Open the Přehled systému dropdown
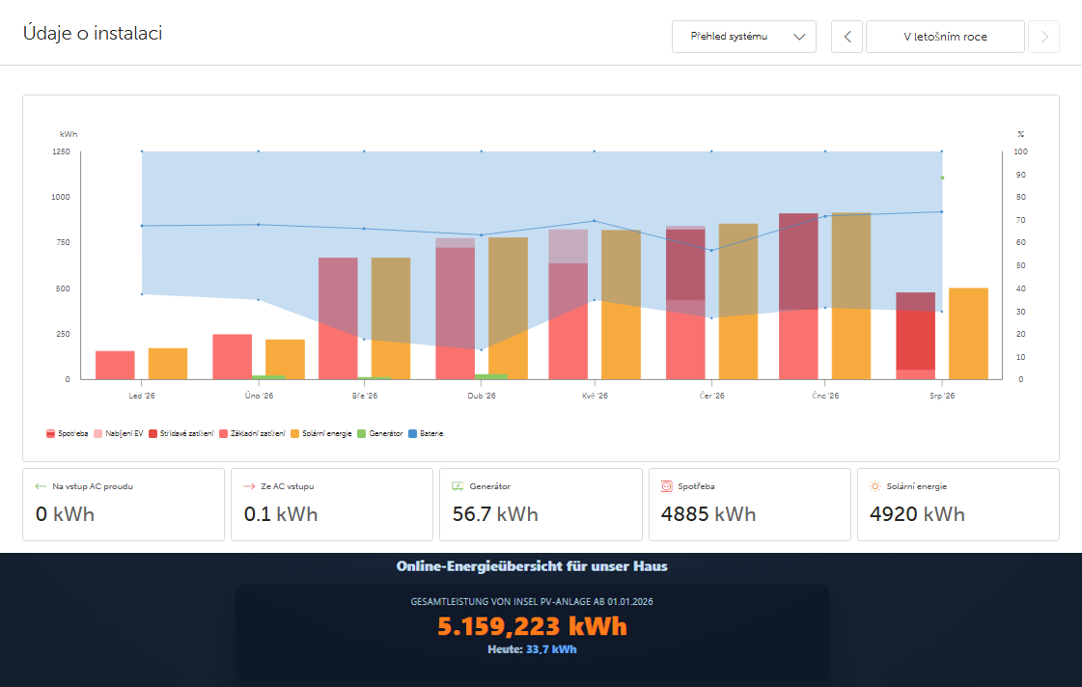Viewport: 1082px width, 687px height. click(x=744, y=37)
